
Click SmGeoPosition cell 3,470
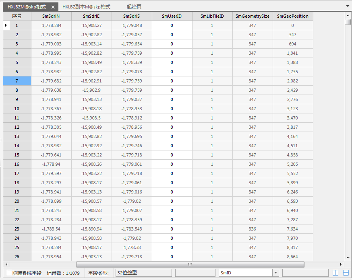[x=293, y=118]
